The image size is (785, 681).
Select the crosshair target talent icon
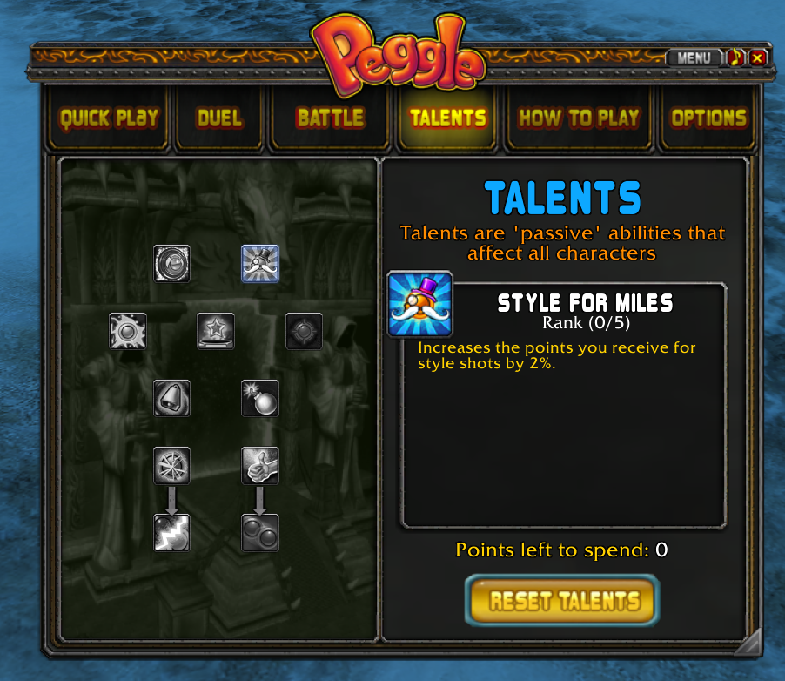[304, 331]
